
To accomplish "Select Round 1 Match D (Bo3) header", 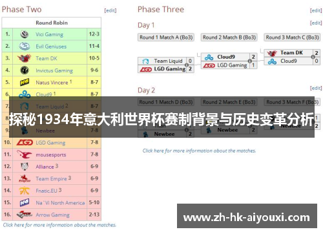I will coord(166,102).
